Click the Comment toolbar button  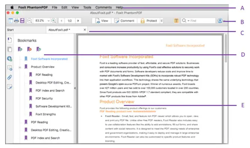click(124, 21)
